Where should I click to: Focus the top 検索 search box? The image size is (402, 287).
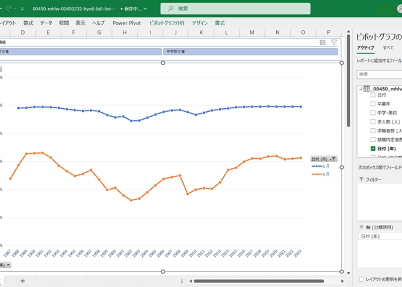coord(235,9)
